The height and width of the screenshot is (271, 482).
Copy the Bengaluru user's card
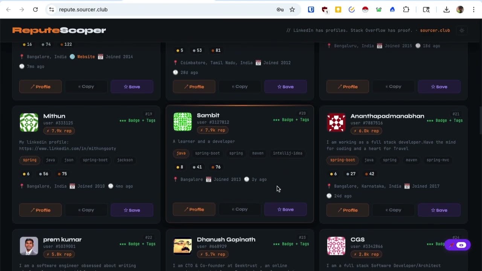point(394,87)
